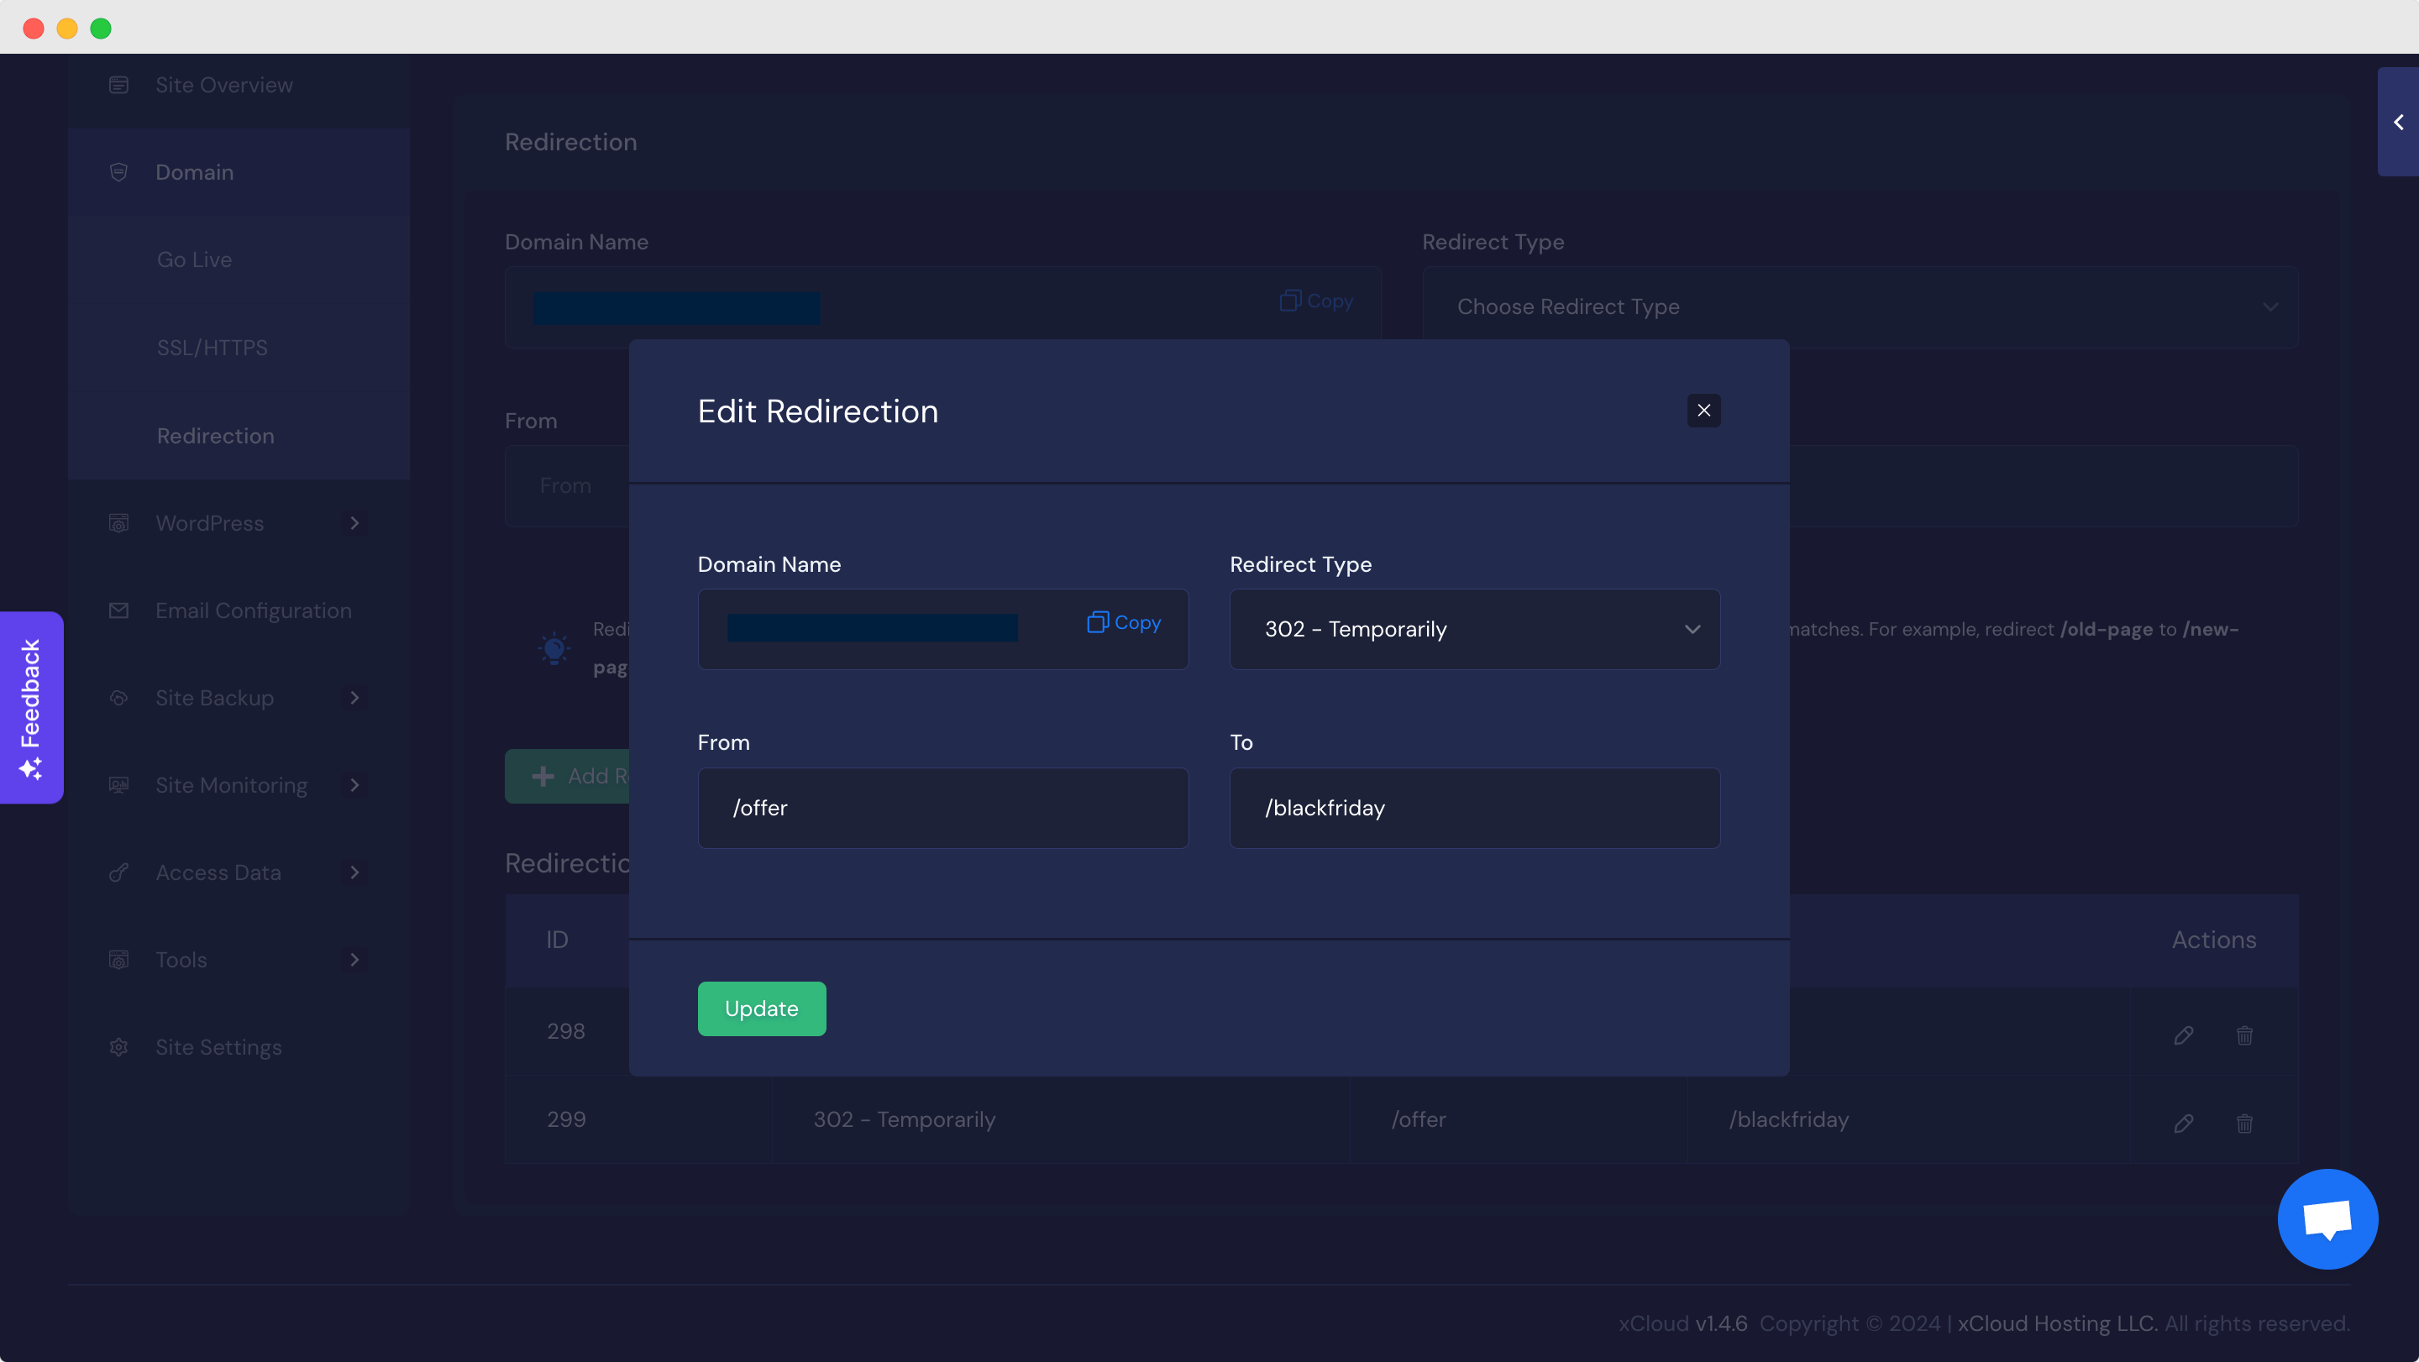
Task: Click the /offer From input field
Action: [x=942, y=807]
